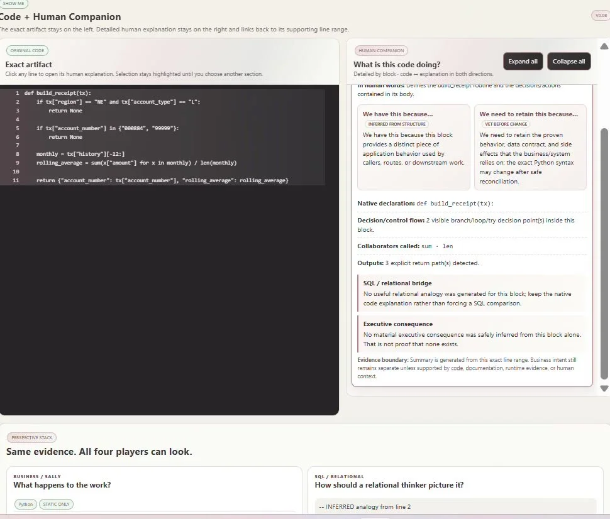Open the We have this because card

(414, 147)
